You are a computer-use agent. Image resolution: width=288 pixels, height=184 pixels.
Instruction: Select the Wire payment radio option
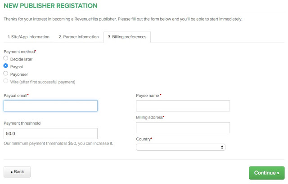[x=6, y=82]
